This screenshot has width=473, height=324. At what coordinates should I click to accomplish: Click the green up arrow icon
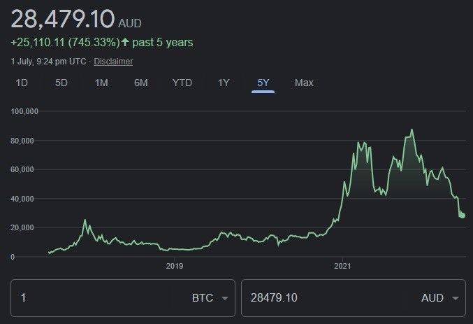[x=125, y=42]
